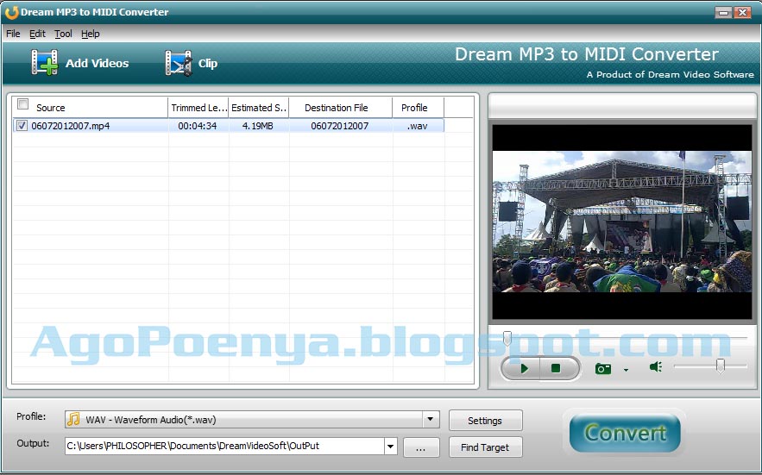Open the File menu
This screenshot has height=475, width=762.
pos(13,34)
